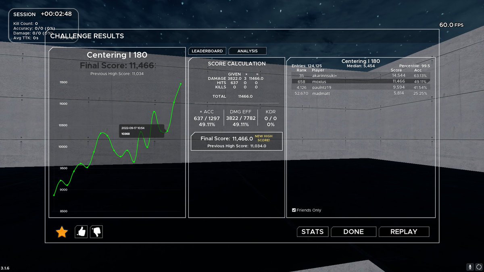Click the CHALLENGE RESULTS title
484x272 pixels.
(x=87, y=36)
